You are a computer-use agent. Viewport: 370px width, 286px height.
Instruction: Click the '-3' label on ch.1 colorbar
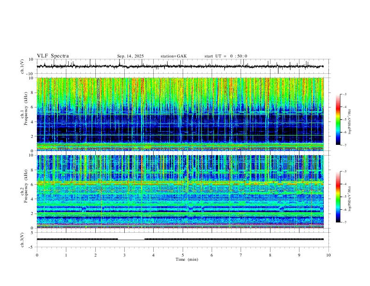[344, 94]
